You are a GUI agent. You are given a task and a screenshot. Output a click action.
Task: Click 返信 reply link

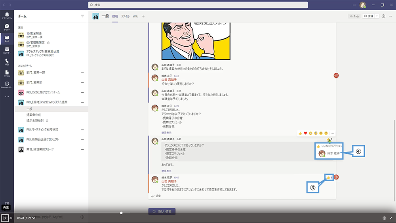156,196
